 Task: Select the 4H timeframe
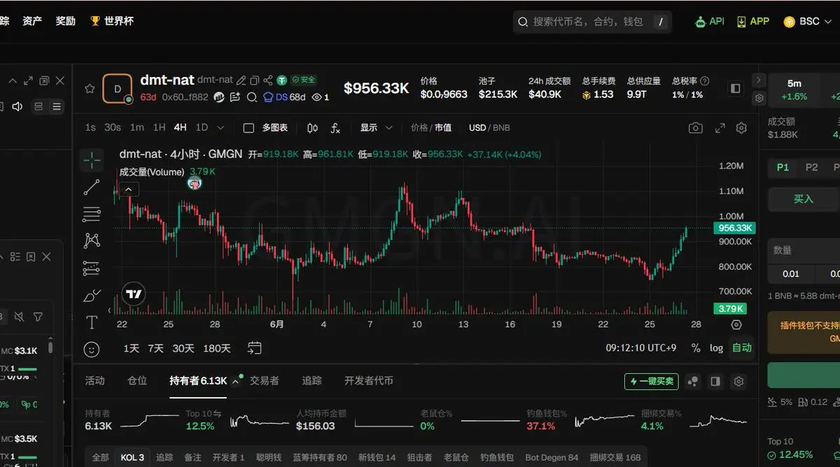point(181,127)
